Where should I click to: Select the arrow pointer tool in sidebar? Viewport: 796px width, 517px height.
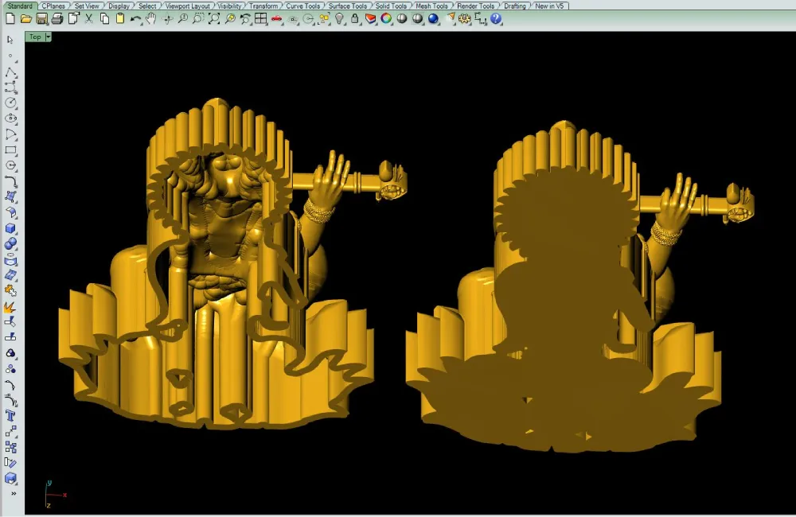pos(10,40)
